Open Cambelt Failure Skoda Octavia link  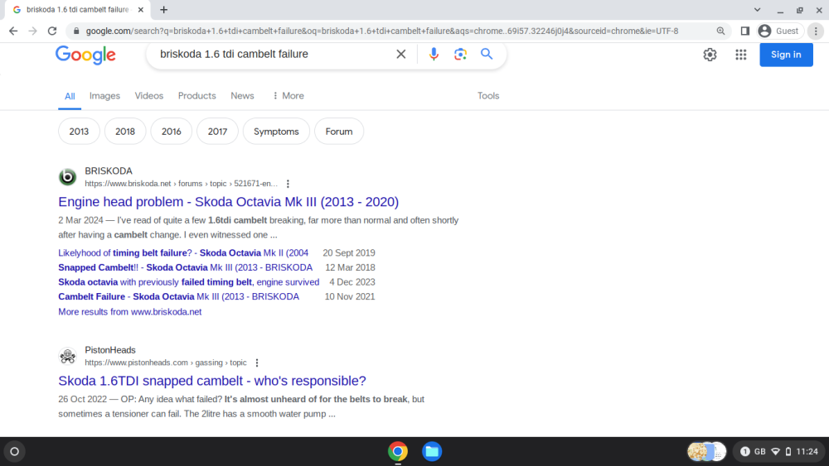tap(179, 296)
